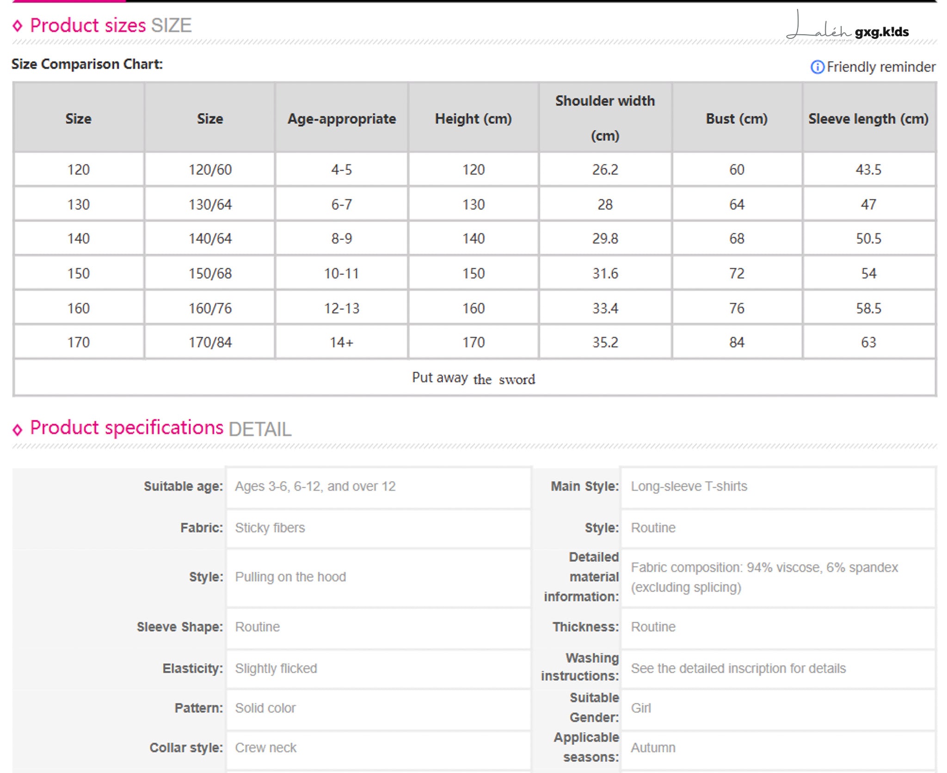947x773 pixels.
Task: Select 'See the detailed inscription for details'
Action: (738, 669)
